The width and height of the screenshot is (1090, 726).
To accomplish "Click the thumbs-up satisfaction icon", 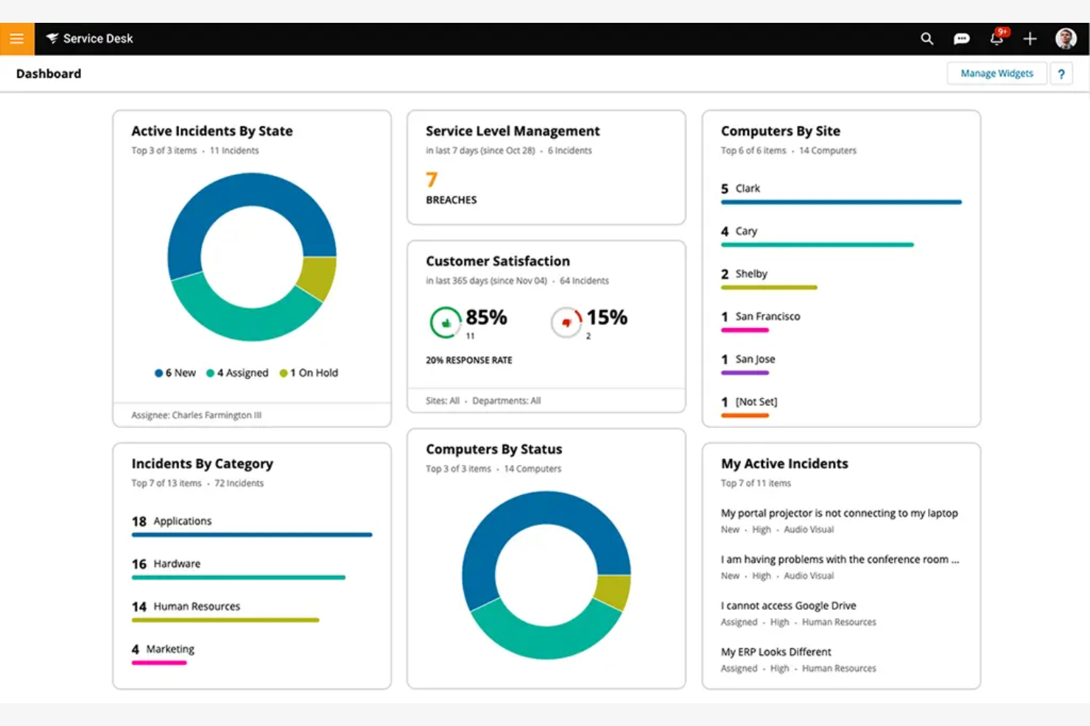I will (x=445, y=322).
